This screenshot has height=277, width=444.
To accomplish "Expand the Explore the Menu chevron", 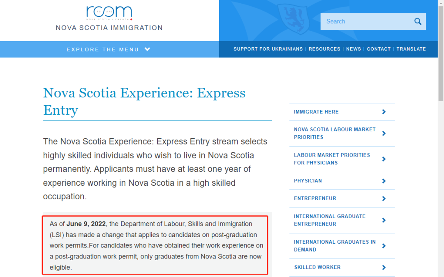I will click(147, 49).
